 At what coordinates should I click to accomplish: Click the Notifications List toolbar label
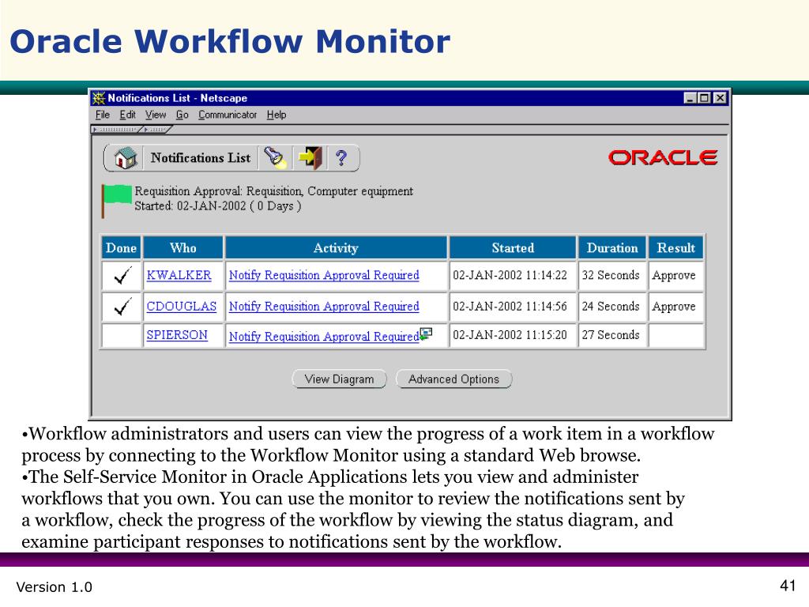click(x=200, y=157)
